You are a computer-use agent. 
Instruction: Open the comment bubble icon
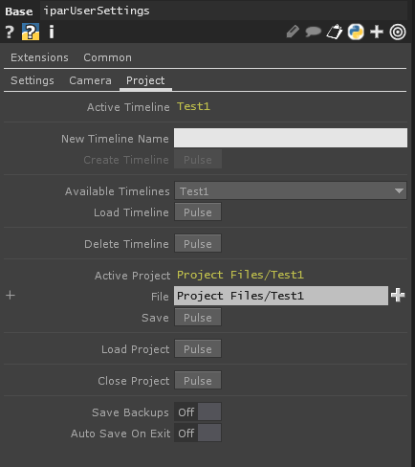[313, 32]
